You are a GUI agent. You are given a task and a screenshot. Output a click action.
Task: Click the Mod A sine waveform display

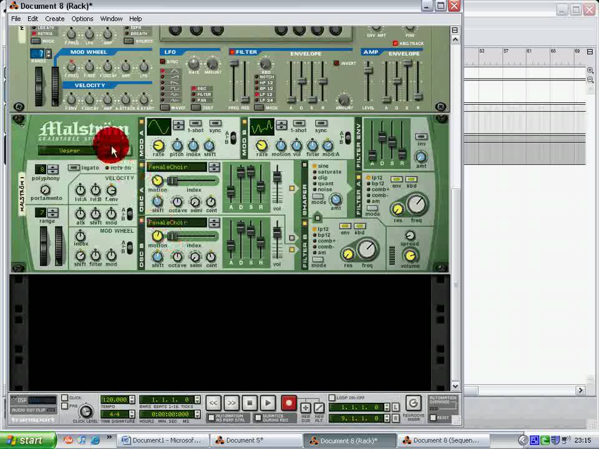[159, 127]
